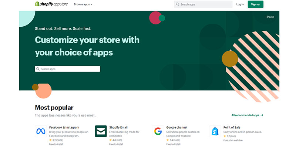Click the Point of Sale 3.7 star rating
The height and width of the screenshot is (148, 296).
pyautogui.click(x=229, y=136)
